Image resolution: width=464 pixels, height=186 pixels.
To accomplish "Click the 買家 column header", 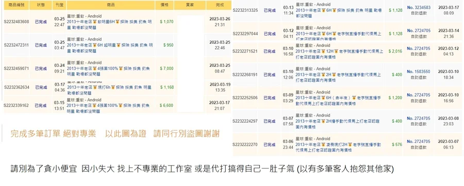I will [190, 5].
